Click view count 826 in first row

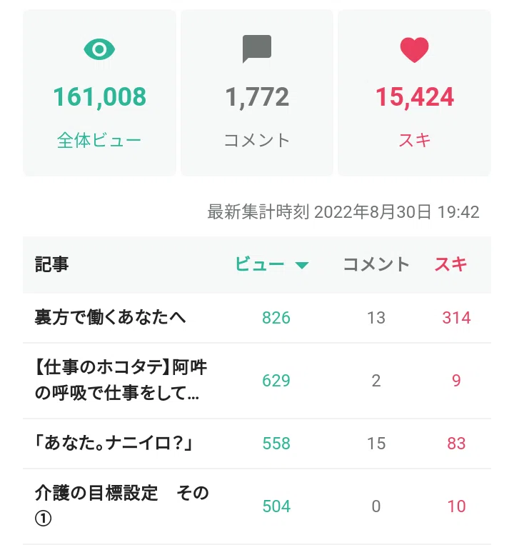click(276, 318)
